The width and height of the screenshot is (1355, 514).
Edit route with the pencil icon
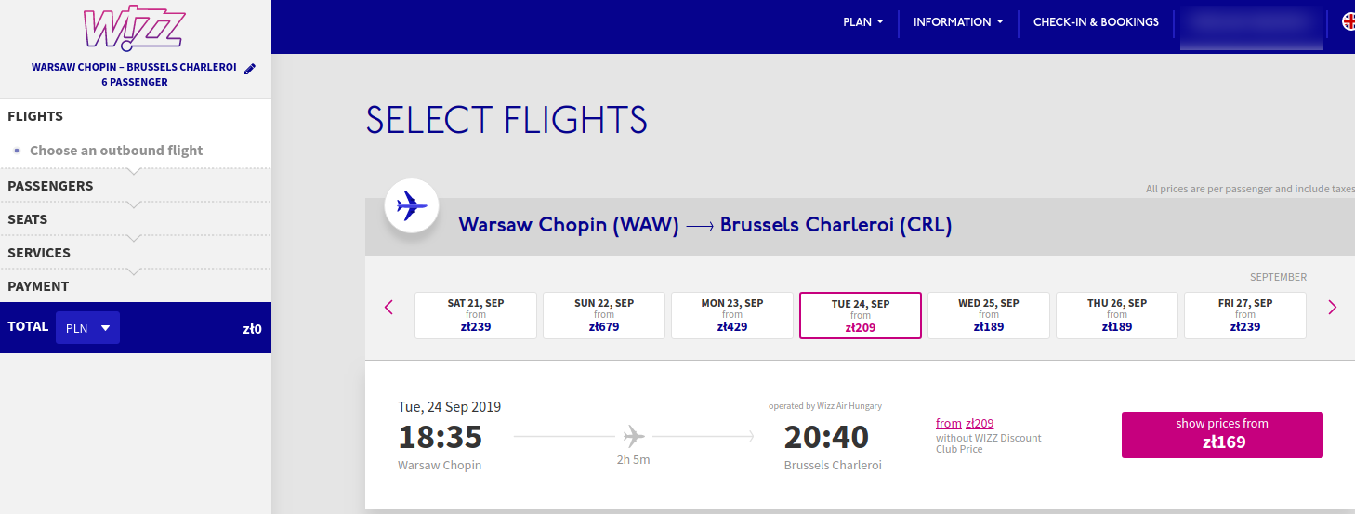[x=249, y=69]
